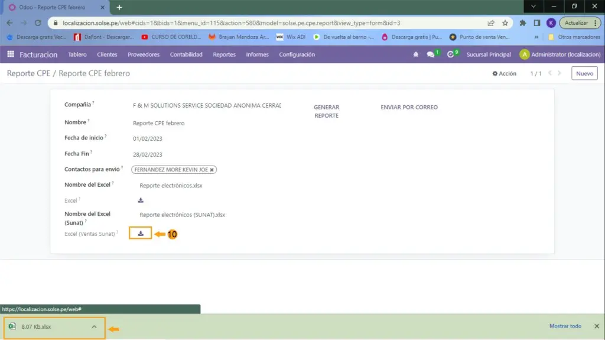
Task: Open the Sucursal Principal company switcher
Action: pyautogui.click(x=488, y=54)
